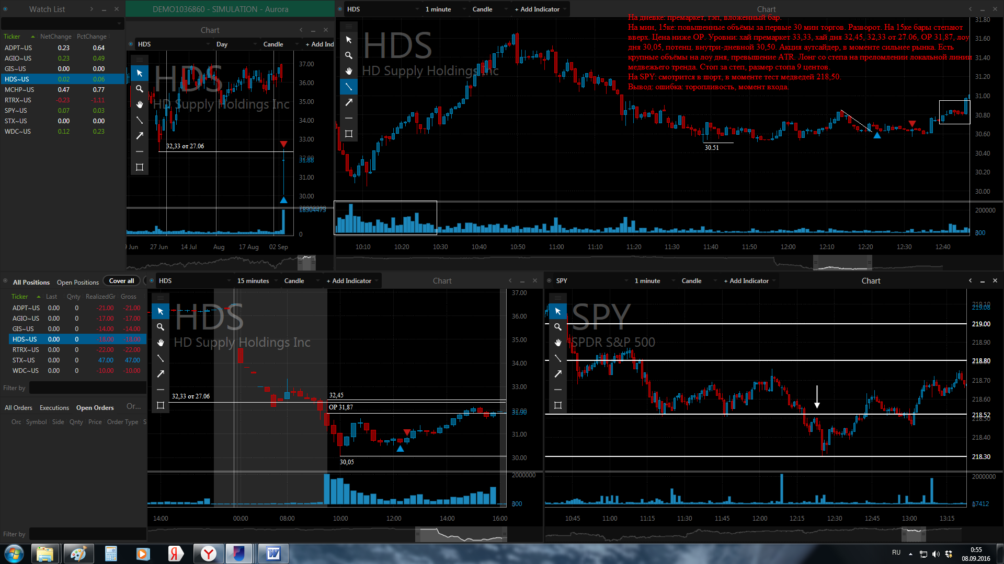Switch to Open Orders tab

point(95,407)
